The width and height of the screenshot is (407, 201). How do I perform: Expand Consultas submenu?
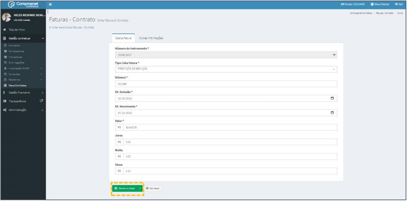23,74
